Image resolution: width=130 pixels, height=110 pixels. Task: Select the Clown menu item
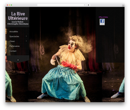tap(12, 41)
